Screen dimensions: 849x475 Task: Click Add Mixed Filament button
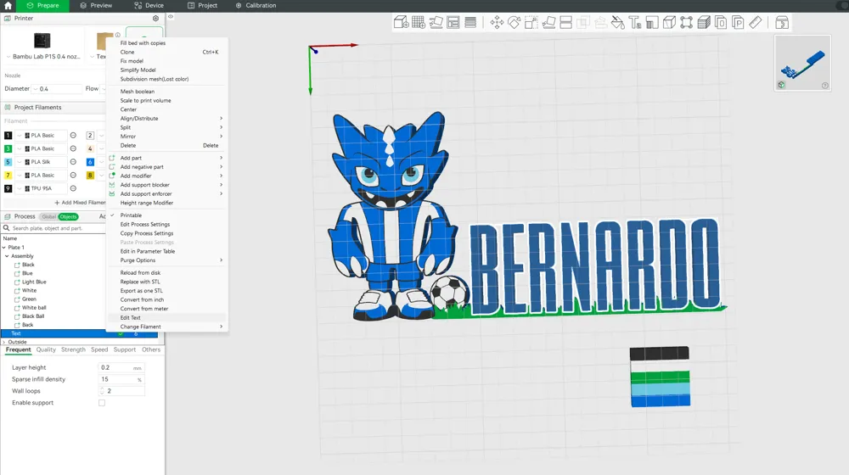point(80,203)
